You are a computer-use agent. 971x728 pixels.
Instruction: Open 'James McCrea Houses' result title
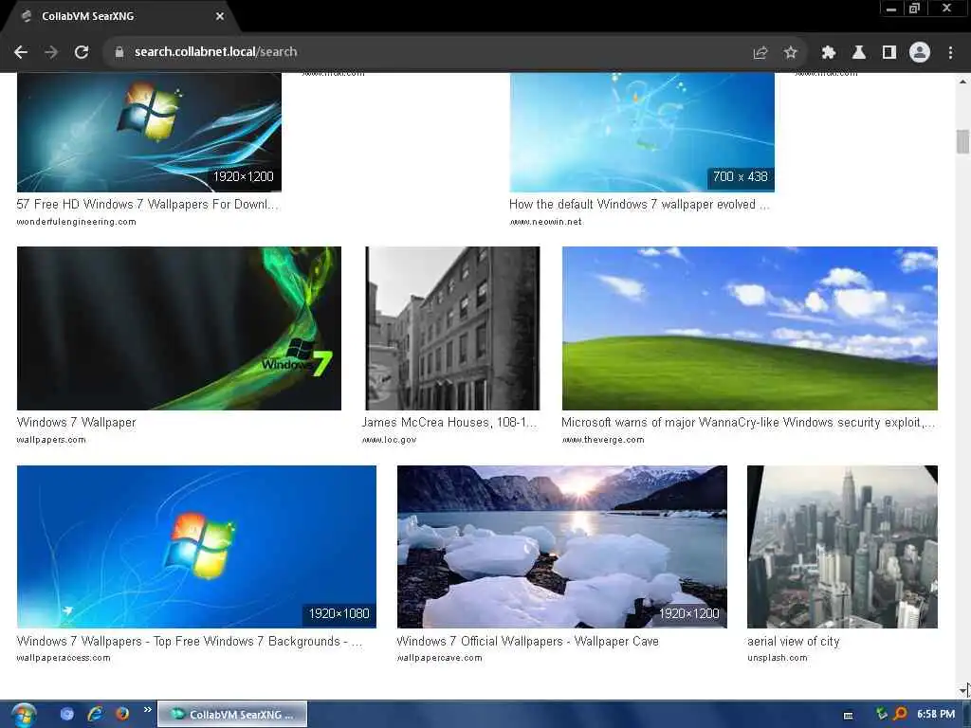[x=449, y=422]
